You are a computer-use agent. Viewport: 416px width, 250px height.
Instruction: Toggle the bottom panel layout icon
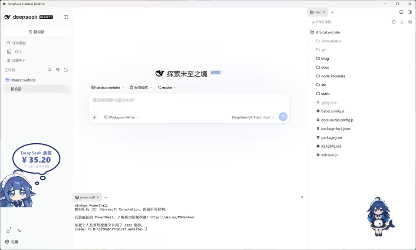pos(401,12)
